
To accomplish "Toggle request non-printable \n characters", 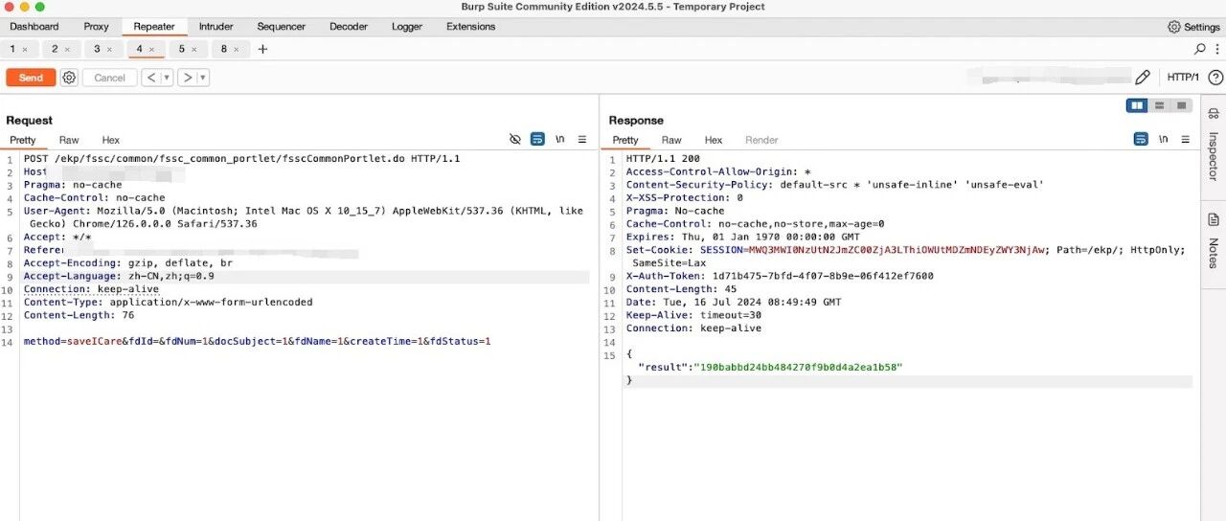I will (x=560, y=139).
